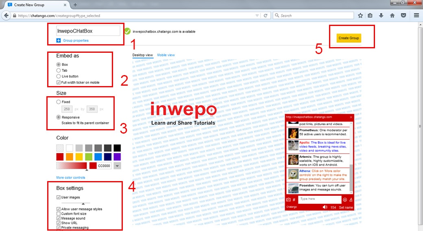Click the CC0000 hex color field
Screen dimensions: 423x231
(104, 166)
